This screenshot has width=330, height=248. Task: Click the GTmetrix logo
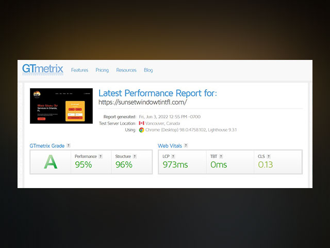[43, 69]
